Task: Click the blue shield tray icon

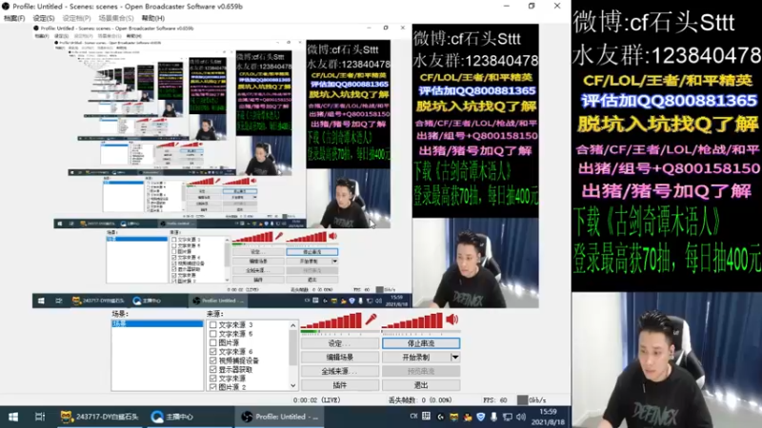Action: (x=481, y=417)
